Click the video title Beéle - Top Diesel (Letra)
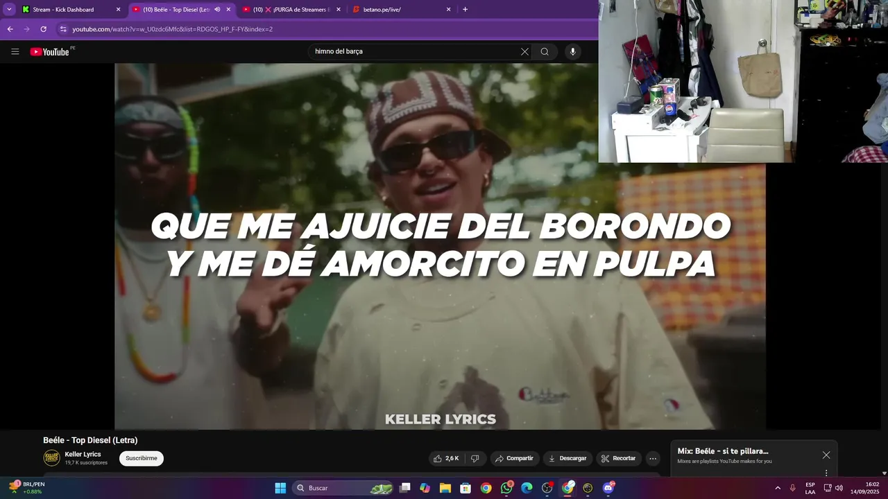The height and width of the screenshot is (499, 888). [90, 440]
